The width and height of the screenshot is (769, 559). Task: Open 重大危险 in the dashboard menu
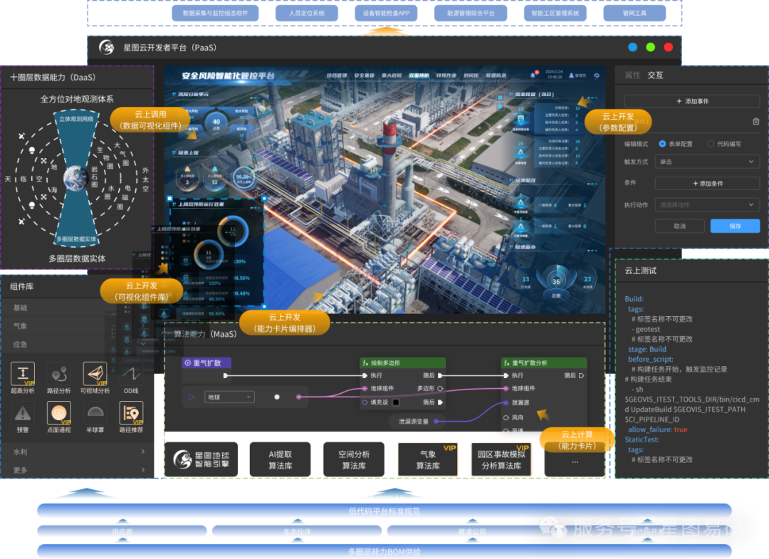pos(392,75)
